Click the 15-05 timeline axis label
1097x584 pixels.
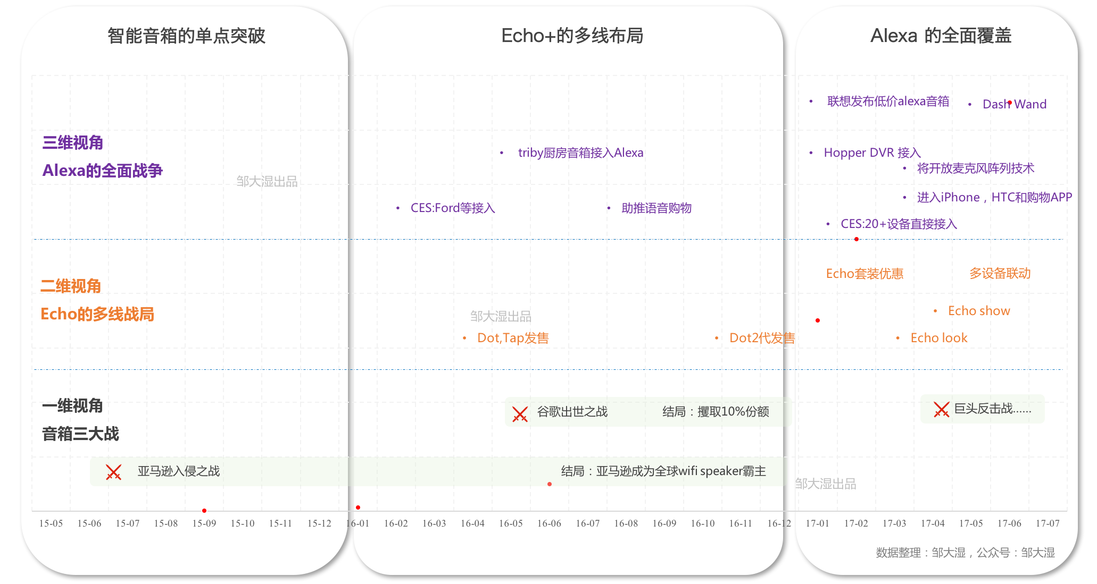click(51, 523)
